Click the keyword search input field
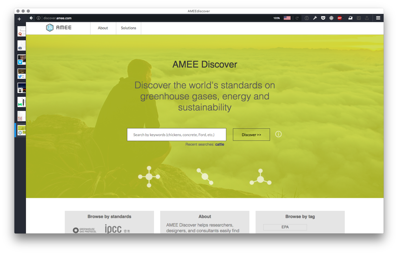398x254 pixels. pos(177,135)
